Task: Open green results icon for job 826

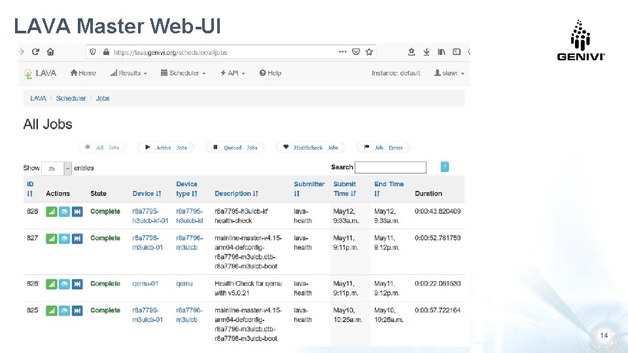Action: 51,284
